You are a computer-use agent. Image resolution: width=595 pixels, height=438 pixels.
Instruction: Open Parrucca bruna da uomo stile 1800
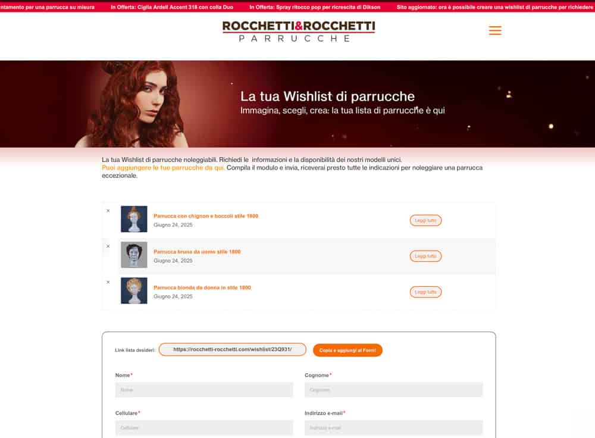(x=197, y=252)
